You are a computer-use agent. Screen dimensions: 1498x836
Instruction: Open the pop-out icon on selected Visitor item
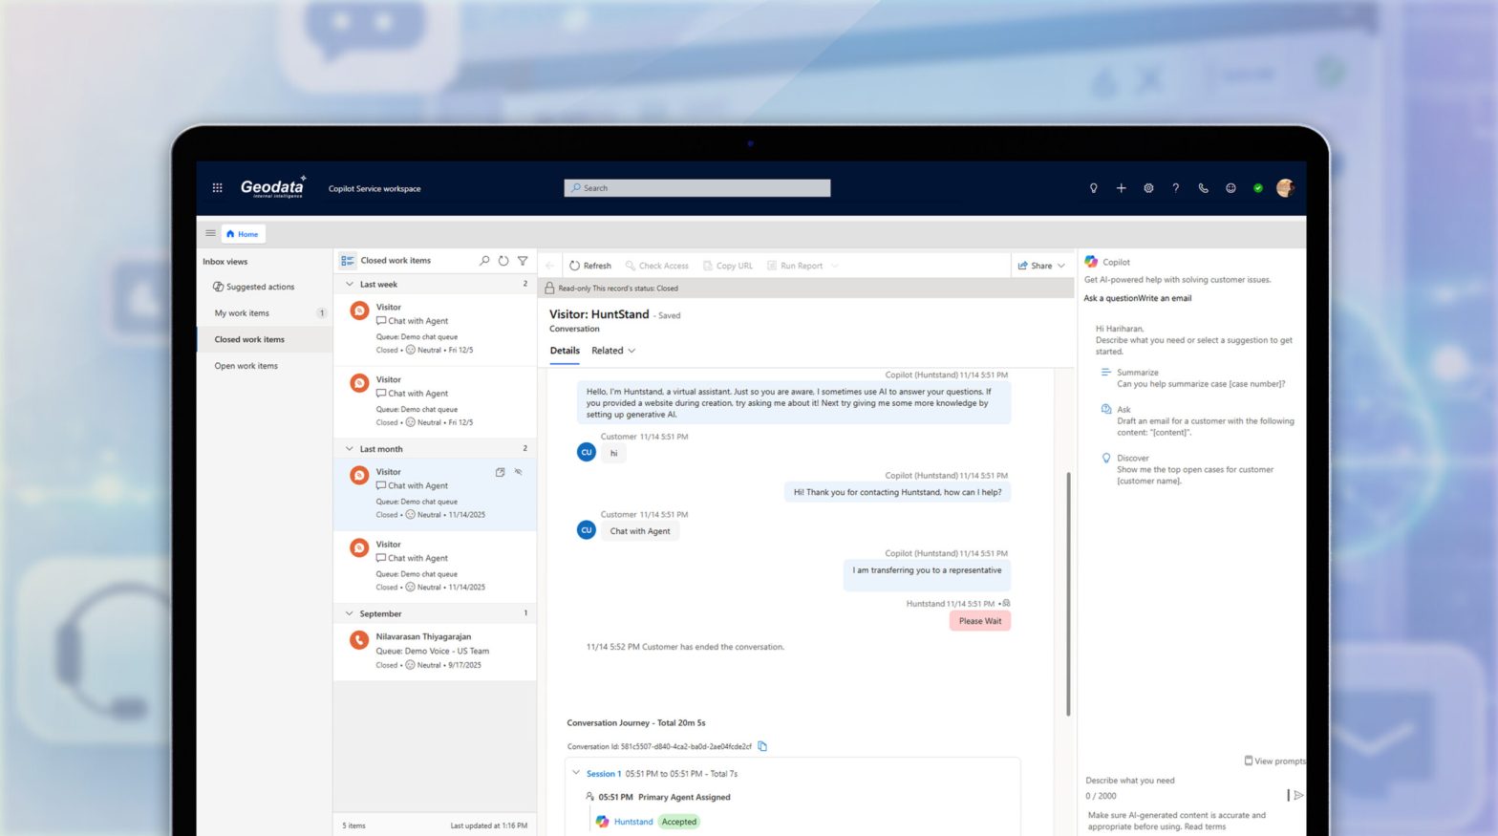tap(500, 472)
